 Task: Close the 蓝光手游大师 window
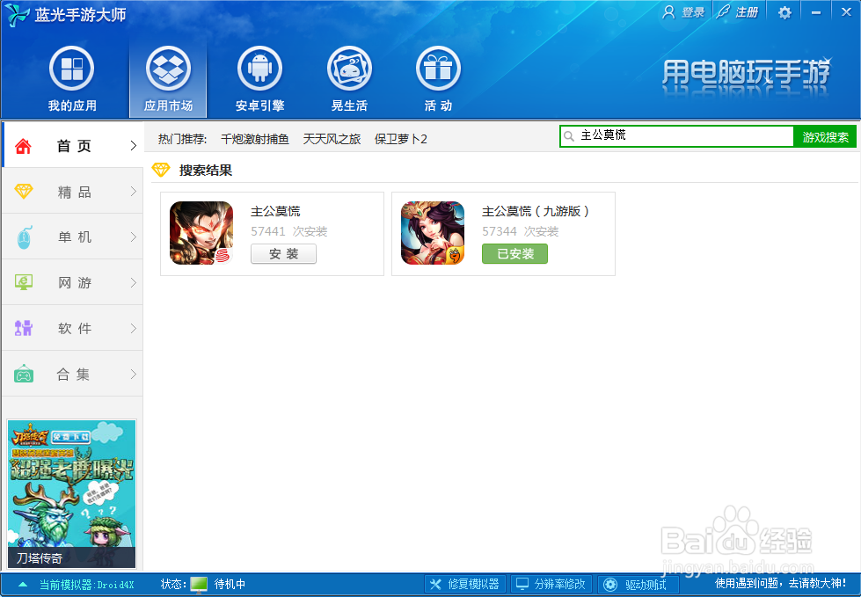(x=846, y=11)
